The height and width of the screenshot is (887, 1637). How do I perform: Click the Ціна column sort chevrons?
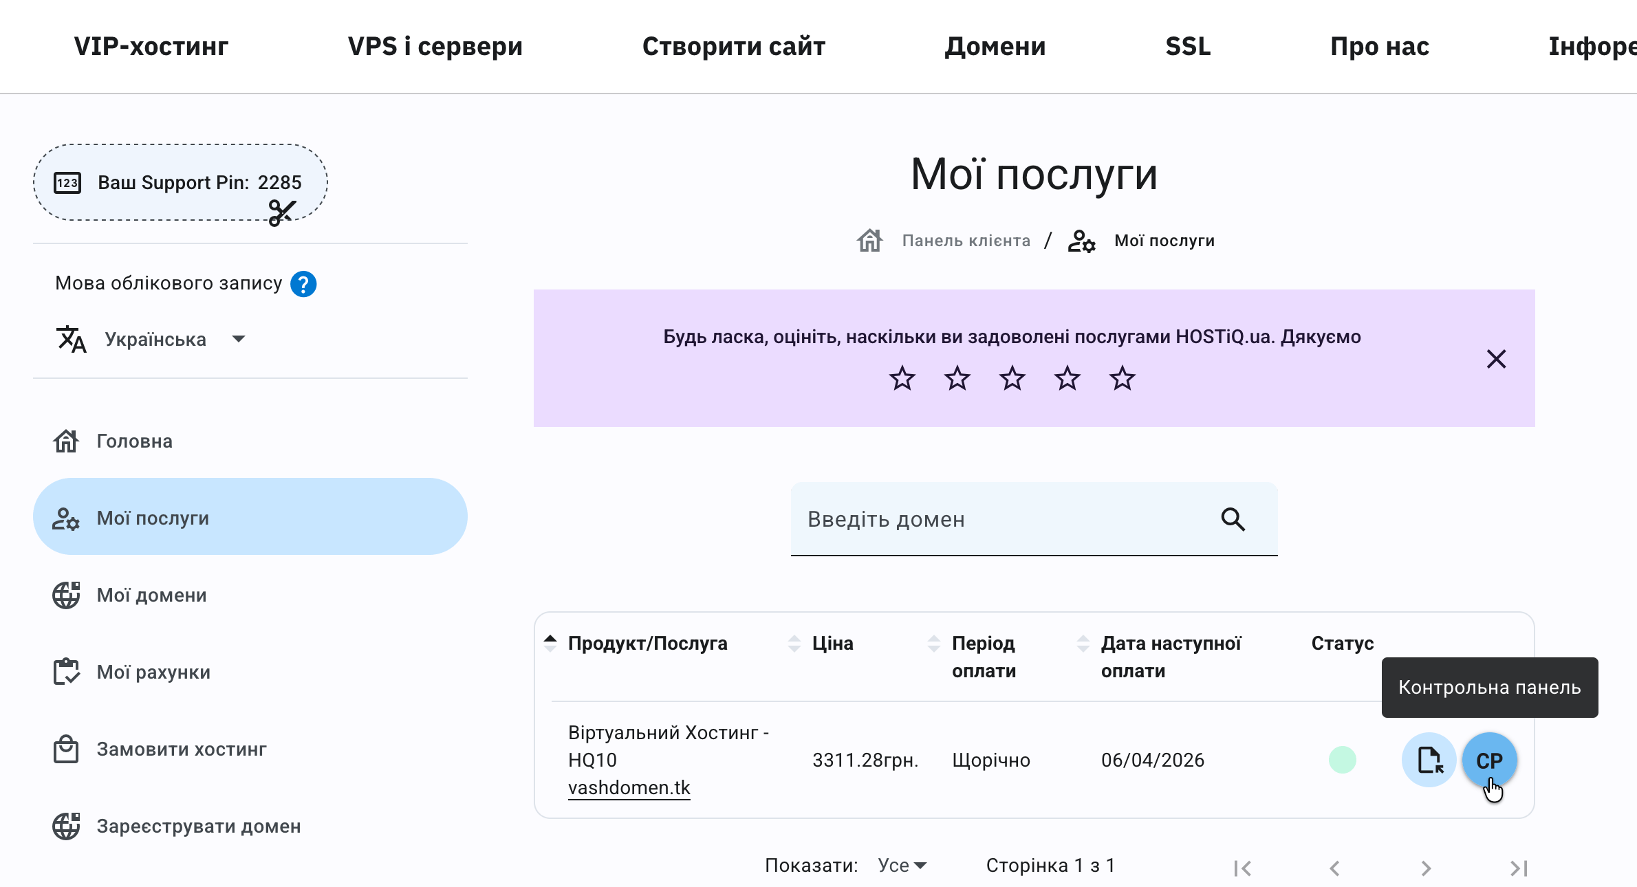pyautogui.click(x=796, y=642)
